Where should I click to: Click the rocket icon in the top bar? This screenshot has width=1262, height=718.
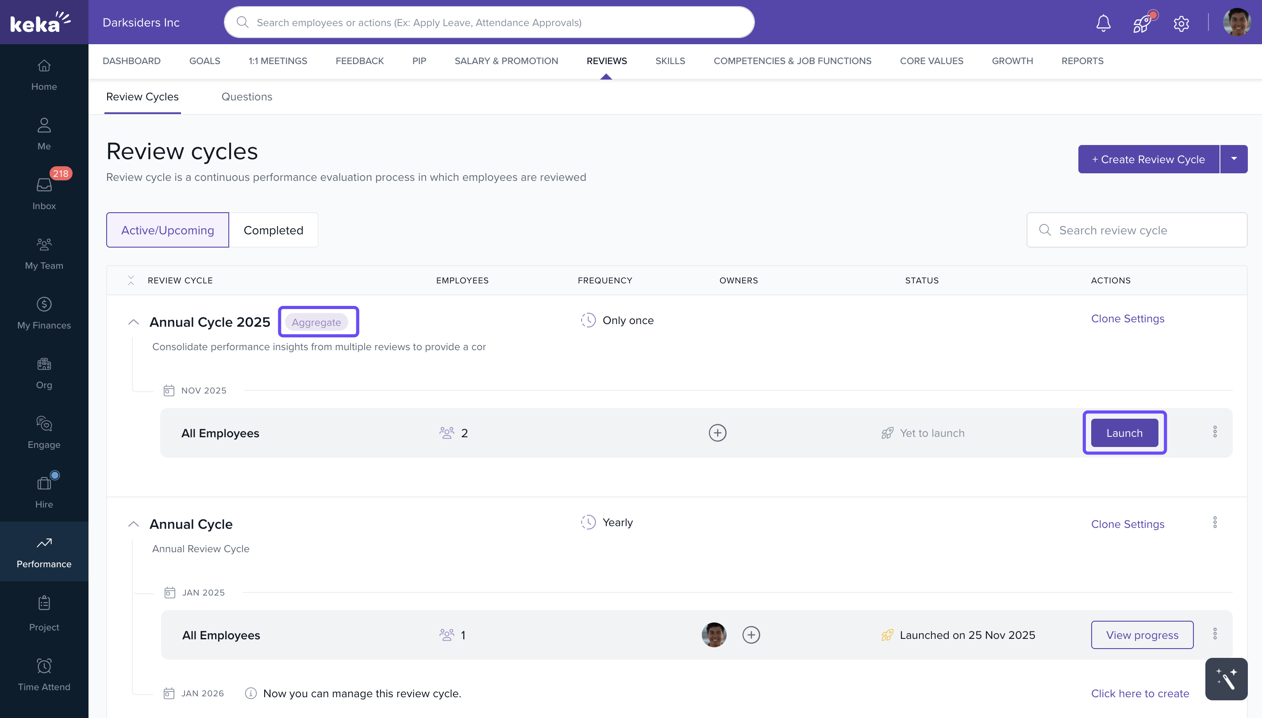1143,22
